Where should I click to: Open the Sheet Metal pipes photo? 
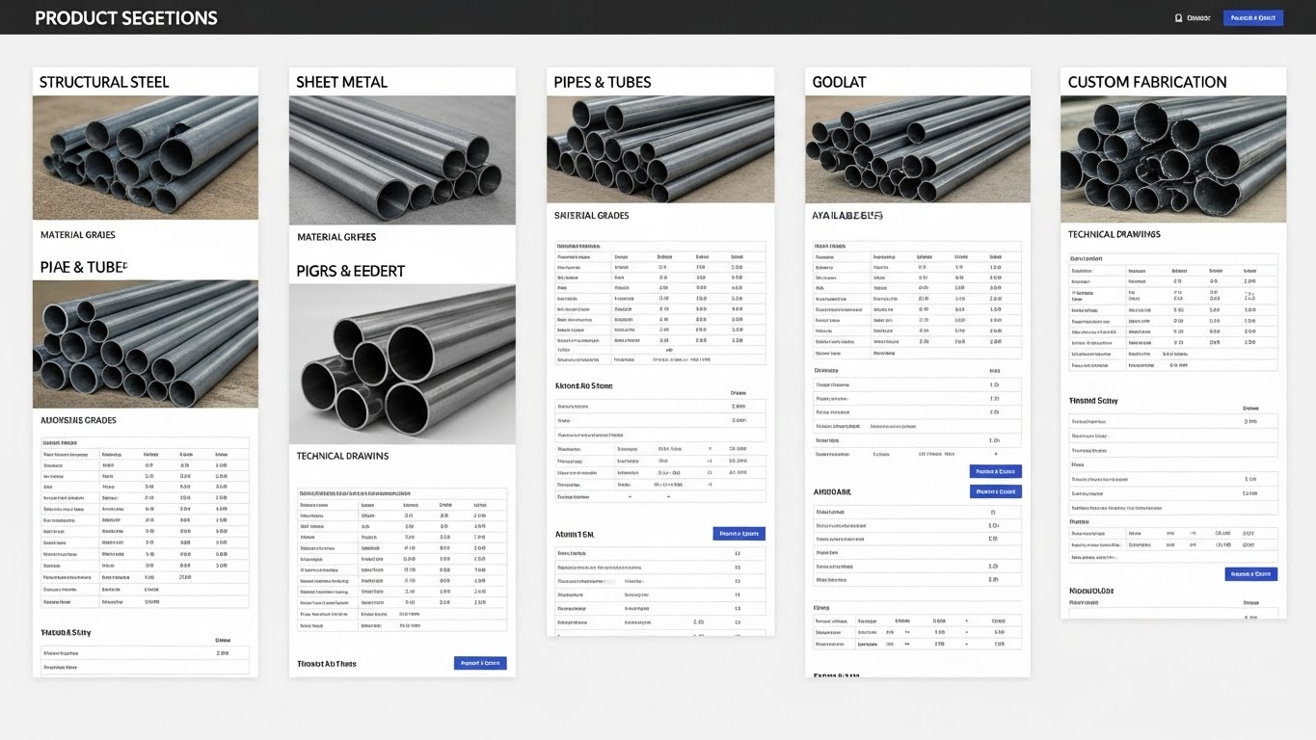pos(402,159)
